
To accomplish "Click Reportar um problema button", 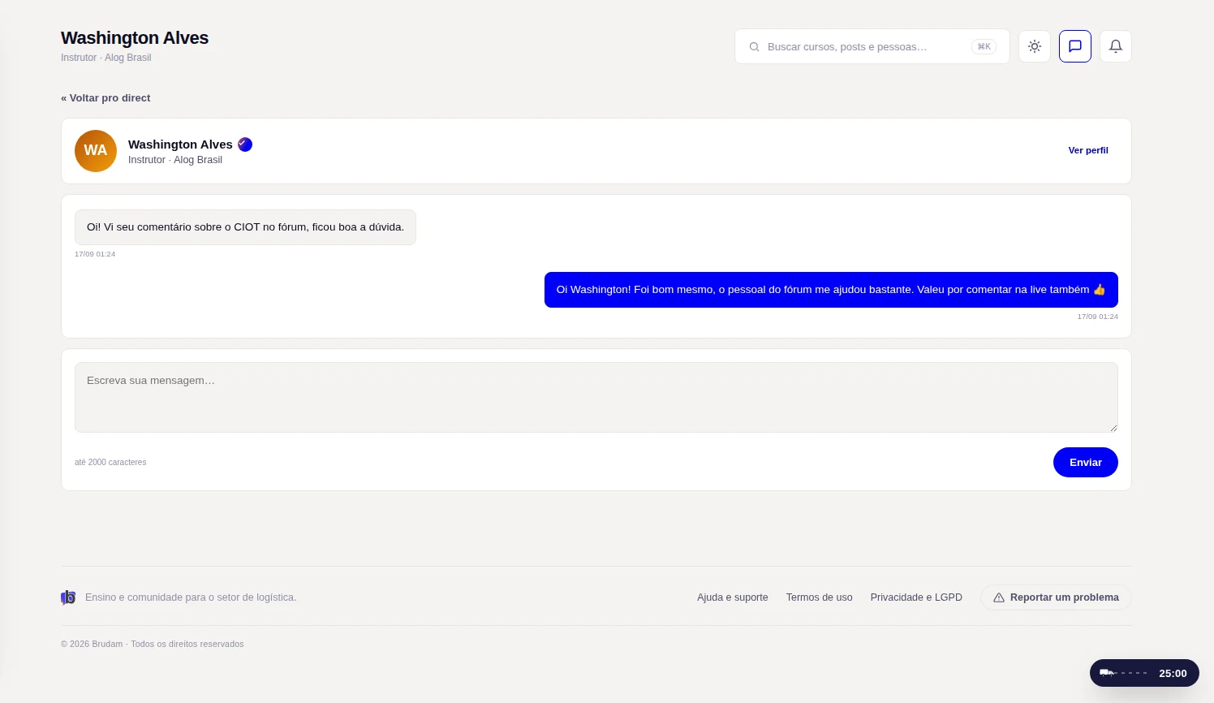I will pos(1056,597).
